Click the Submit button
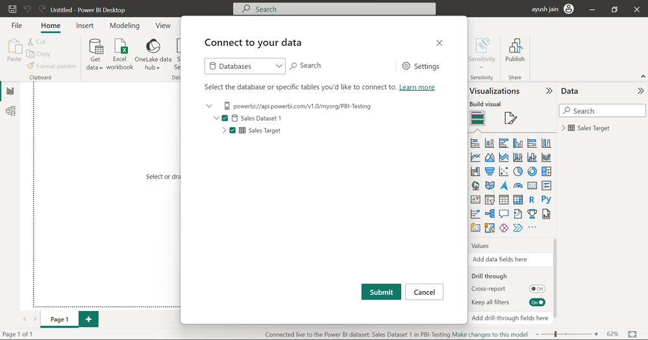The height and width of the screenshot is (340, 648). pos(381,292)
